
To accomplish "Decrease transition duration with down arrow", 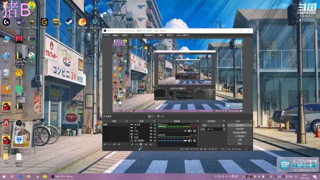I will coord(224,130).
